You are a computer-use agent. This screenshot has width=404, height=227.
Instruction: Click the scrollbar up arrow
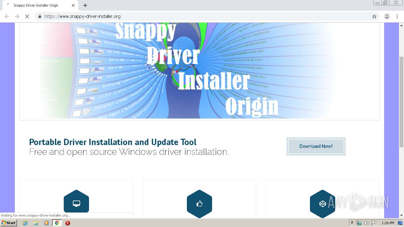tap(401, 25)
